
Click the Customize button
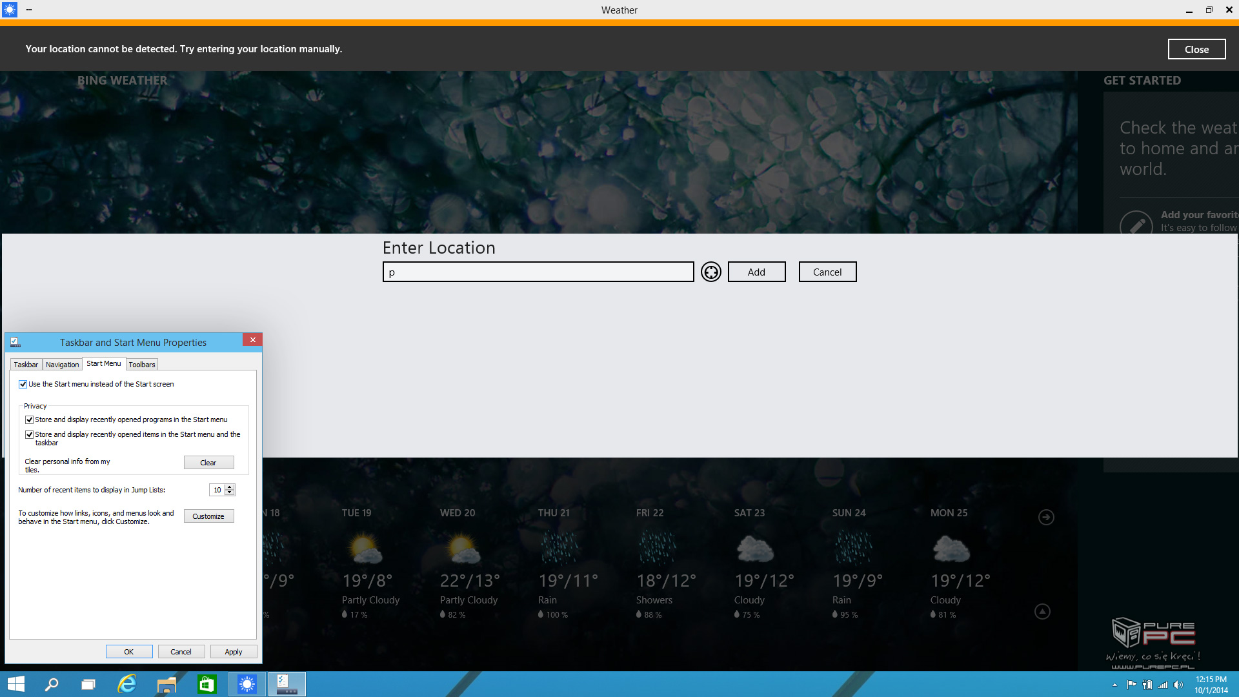pyautogui.click(x=208, y=516)
